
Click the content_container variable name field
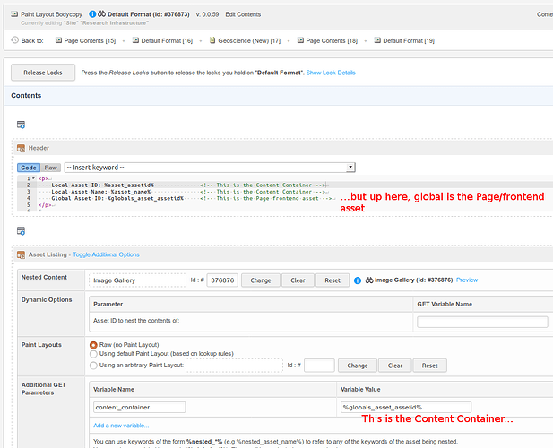(x=139, y=408)
